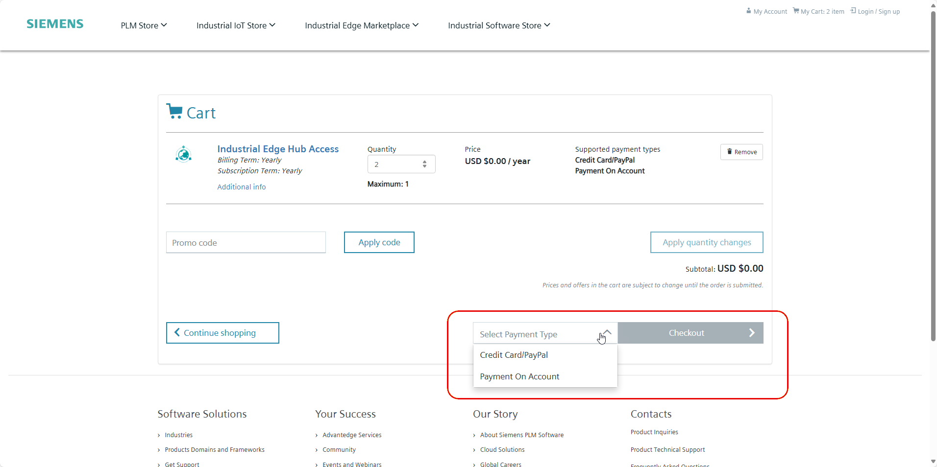This screenshot has width=937, height=467.
Task: Click the trash icon on the Remove button
Action: tap(730, 152)
